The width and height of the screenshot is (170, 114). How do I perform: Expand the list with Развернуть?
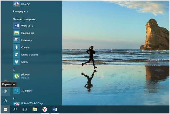coord(21,11)
